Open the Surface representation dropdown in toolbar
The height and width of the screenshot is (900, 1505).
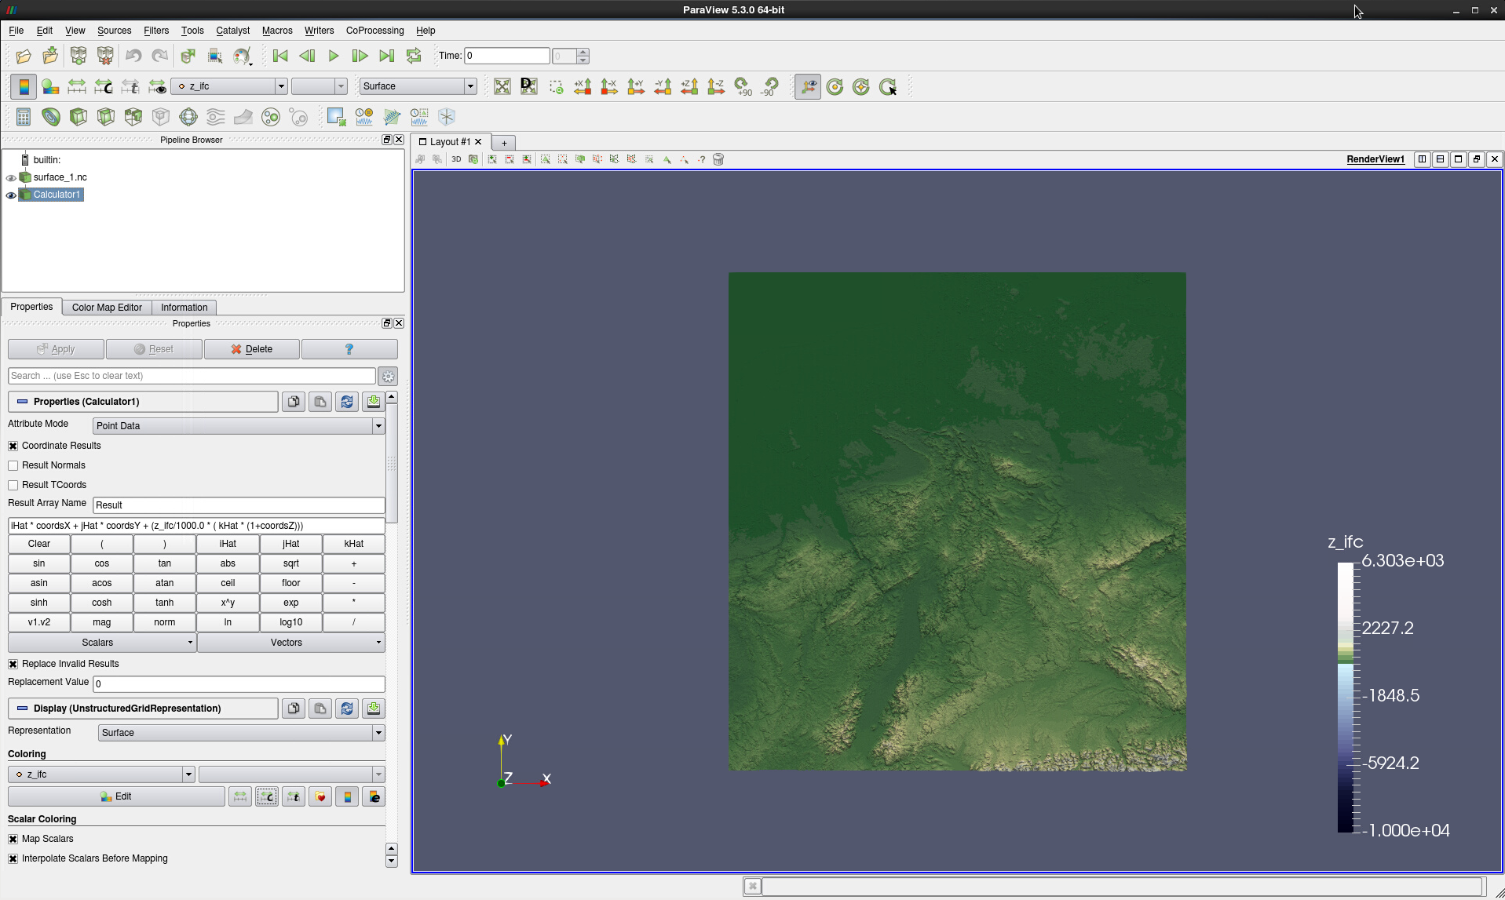[x=418, y=86]
